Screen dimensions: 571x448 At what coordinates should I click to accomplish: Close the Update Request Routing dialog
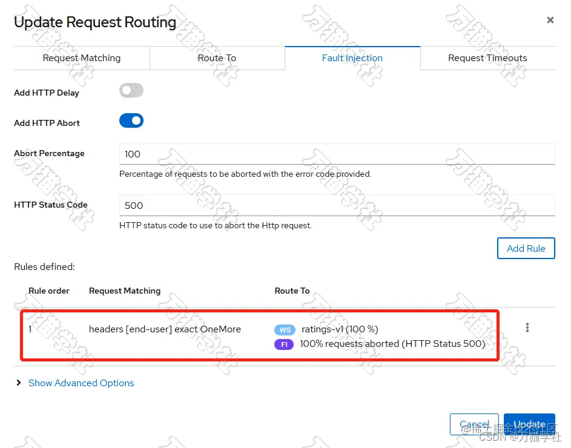click(550, 20)
